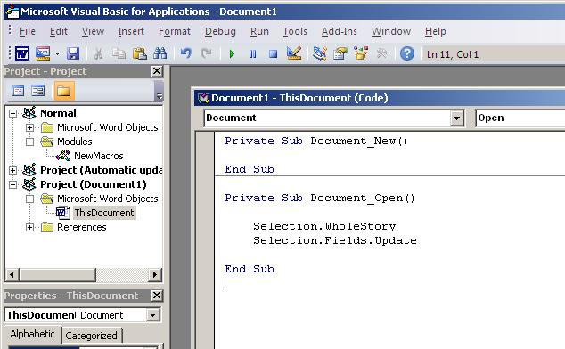This screenshot has width=565, height=349.
Task: Click the Insert UserForm toolbar icon
Action: pyautogui.click(x=43, y=53)
